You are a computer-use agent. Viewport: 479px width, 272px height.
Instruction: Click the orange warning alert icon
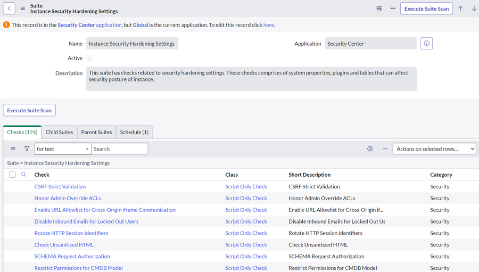[x=6, y=25]
